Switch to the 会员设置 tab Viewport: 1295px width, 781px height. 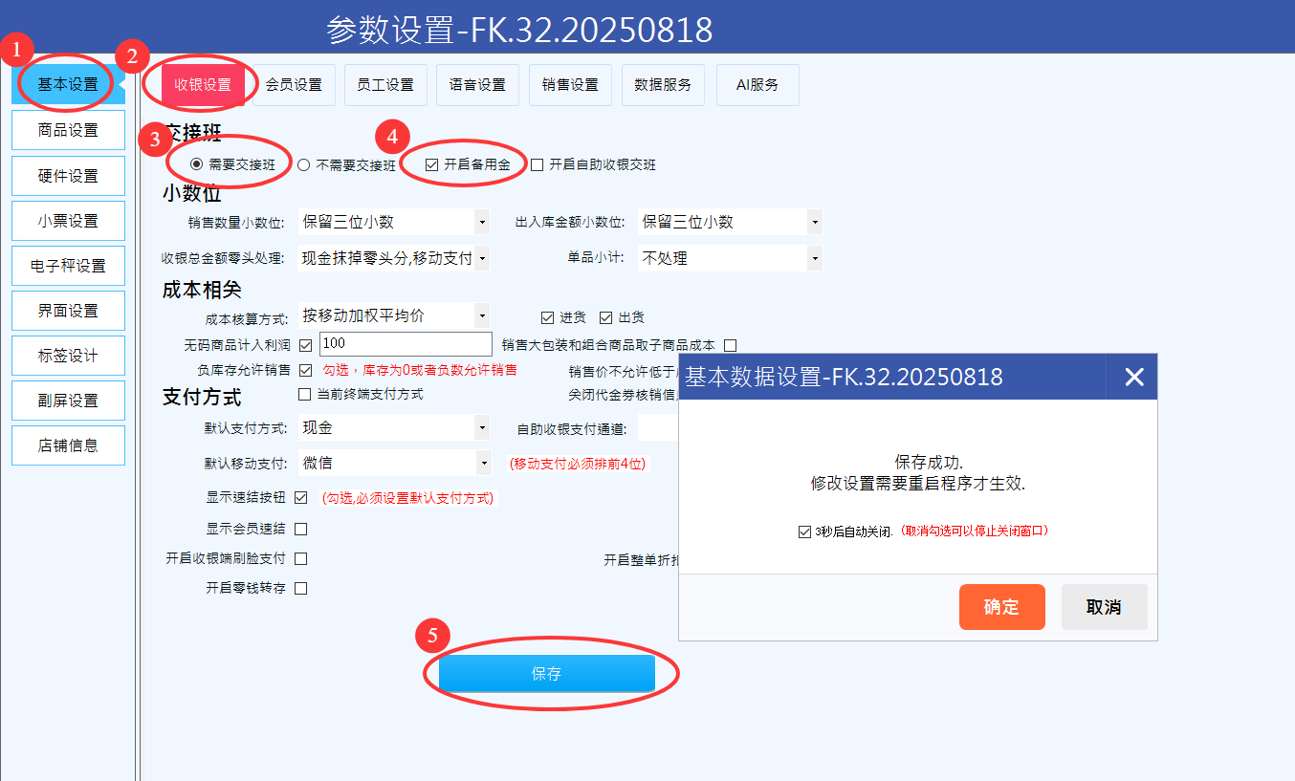pyautogui.click(x=294, y=85)
